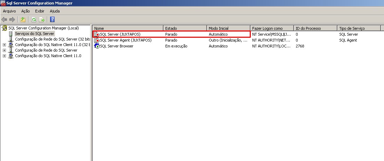The image size is (384, 161).
Task: Click process ID 0 of SQL Server (JUXTAPOS)
Action: point(297,34)
